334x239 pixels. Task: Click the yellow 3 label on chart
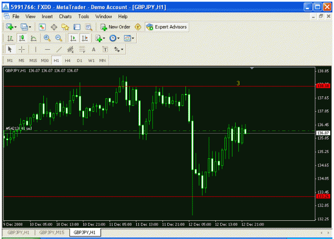point(238,83)
